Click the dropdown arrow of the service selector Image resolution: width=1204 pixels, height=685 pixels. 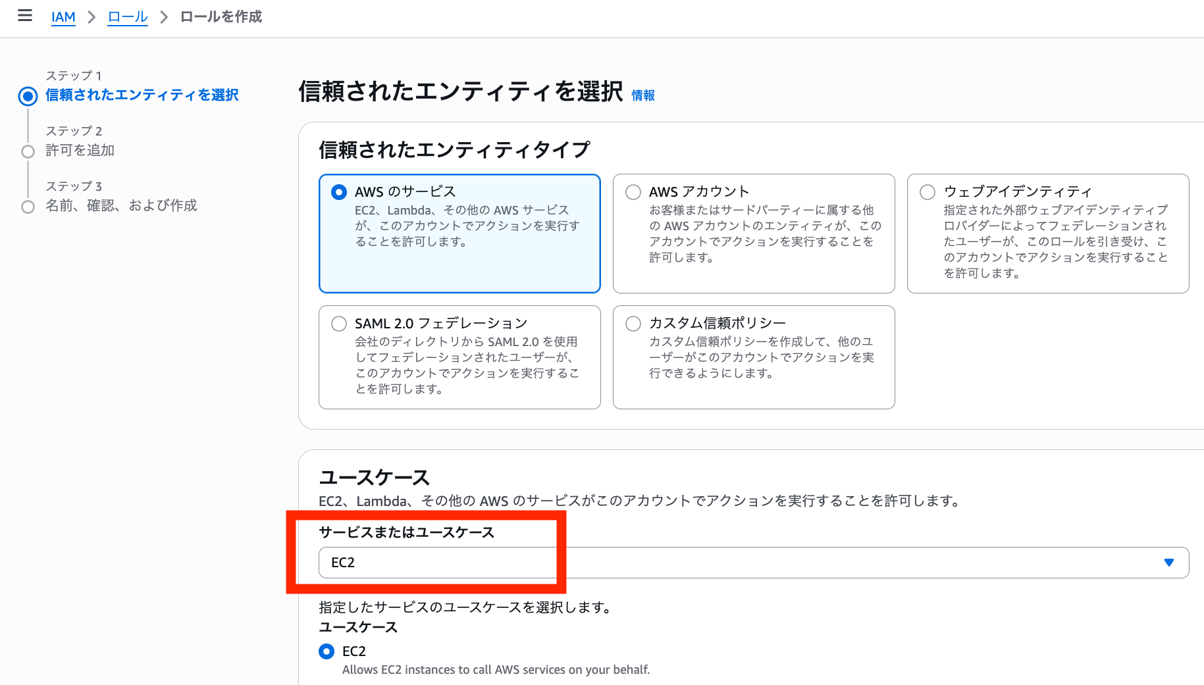point(1169,563)
